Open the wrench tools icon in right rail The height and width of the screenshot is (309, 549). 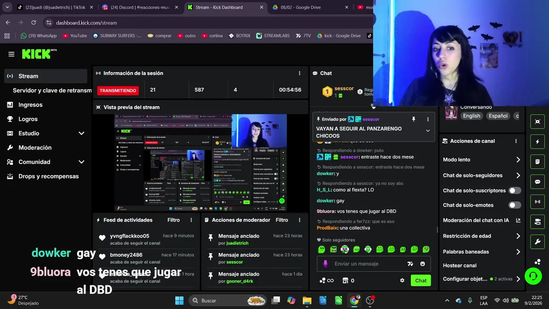(x=537, y=242)
